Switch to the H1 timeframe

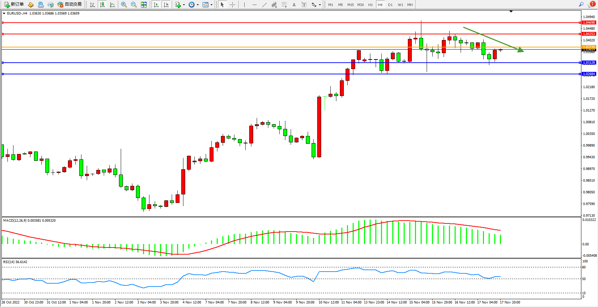(370, 5)
